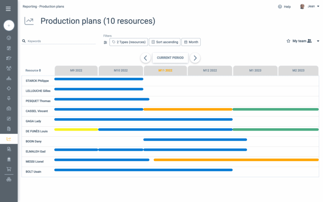Select the M1 2023 month tab
The image size is (323, 202).
point(255,71)
